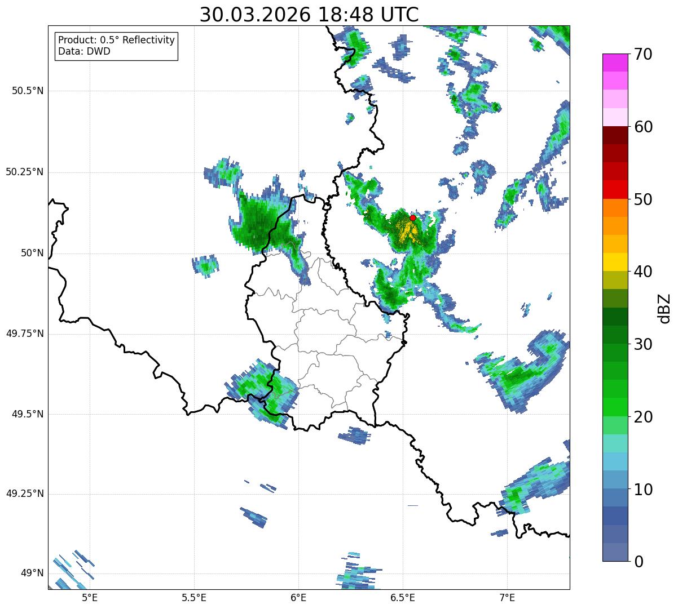The image size is (678, 609).
Task: Click the 50.25°N latitude label
Action: pos(25,172)
